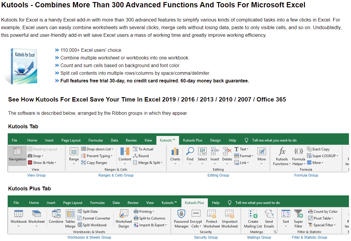Switch to the Kutools tab in second ribbon
351x241 pixels.
[x=169, y=203]
